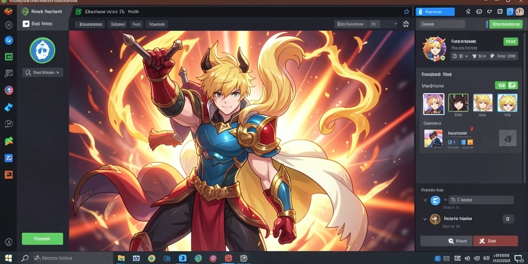This screenshot has height=264, width=528.
Task: Click the square frame icon in top-right toolbar
Action: (x=500, y=12)
